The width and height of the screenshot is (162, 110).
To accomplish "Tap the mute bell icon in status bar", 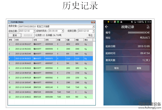I will coord(132,22).
